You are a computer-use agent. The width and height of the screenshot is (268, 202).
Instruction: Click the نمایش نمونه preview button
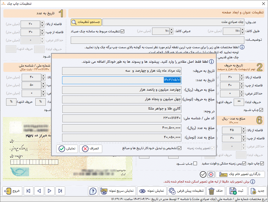(152, 191)
